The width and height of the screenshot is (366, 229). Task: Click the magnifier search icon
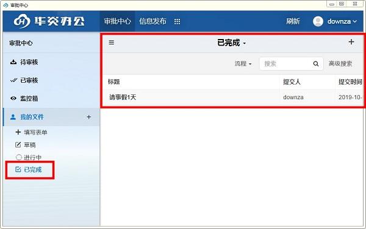click(x=316, y=63)
